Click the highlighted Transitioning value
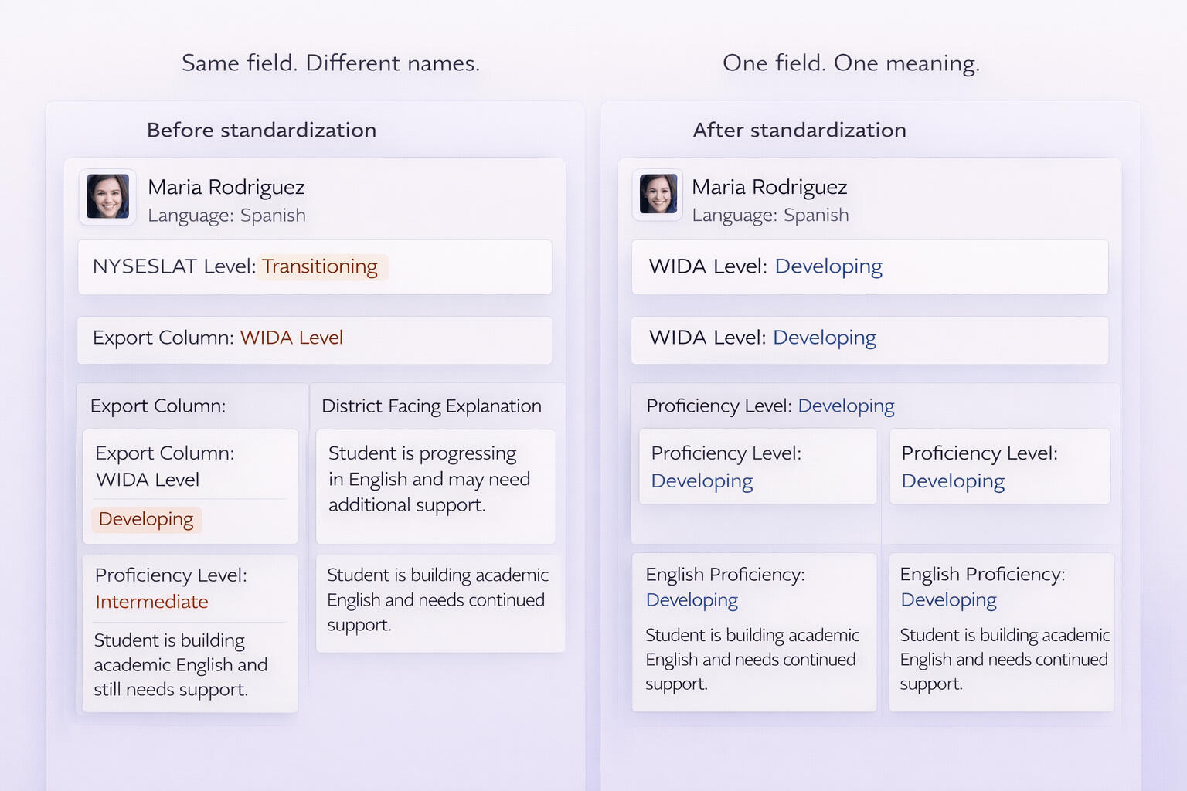 click(320, 266)
